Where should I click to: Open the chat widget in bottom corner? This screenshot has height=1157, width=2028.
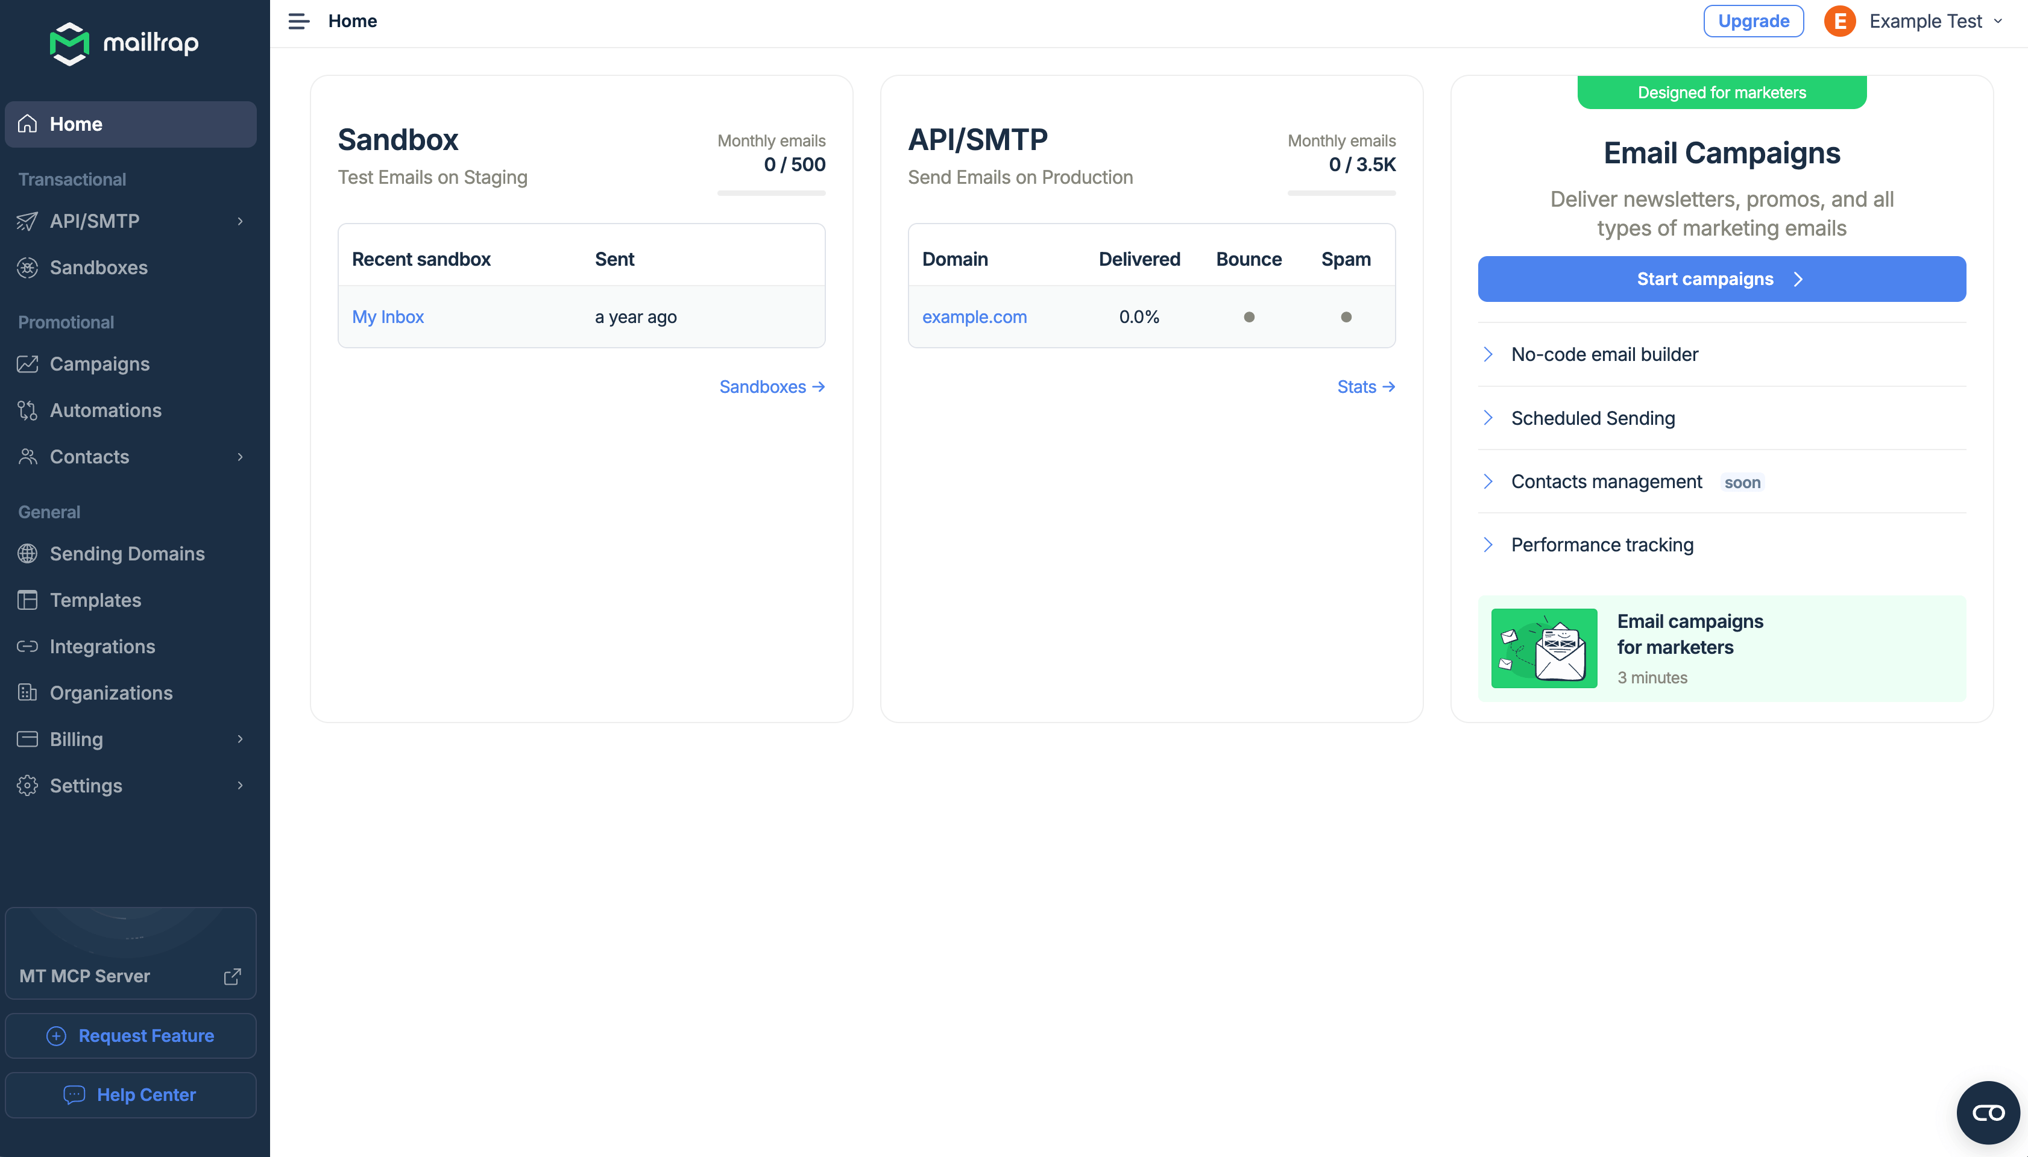(x=1988, y=1112)
